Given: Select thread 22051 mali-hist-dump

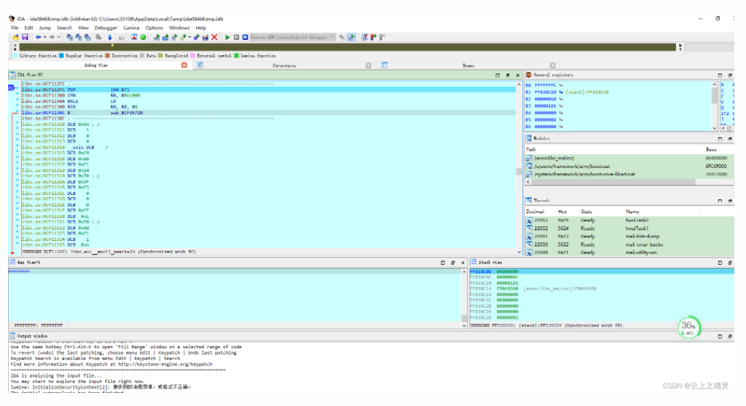Looking at the screenshot, I should coord(629,236).
